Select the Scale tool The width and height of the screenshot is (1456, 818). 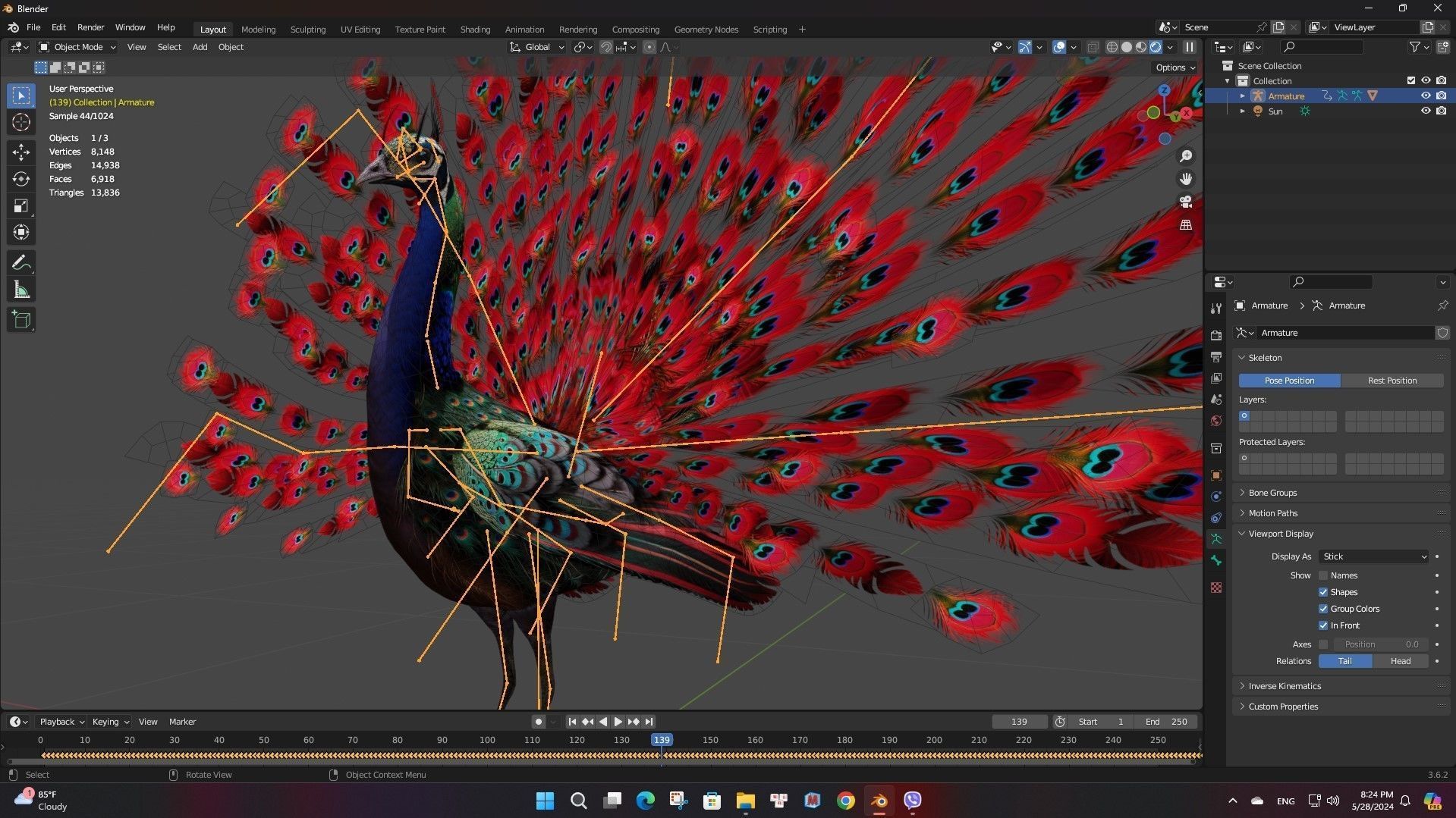21,205
